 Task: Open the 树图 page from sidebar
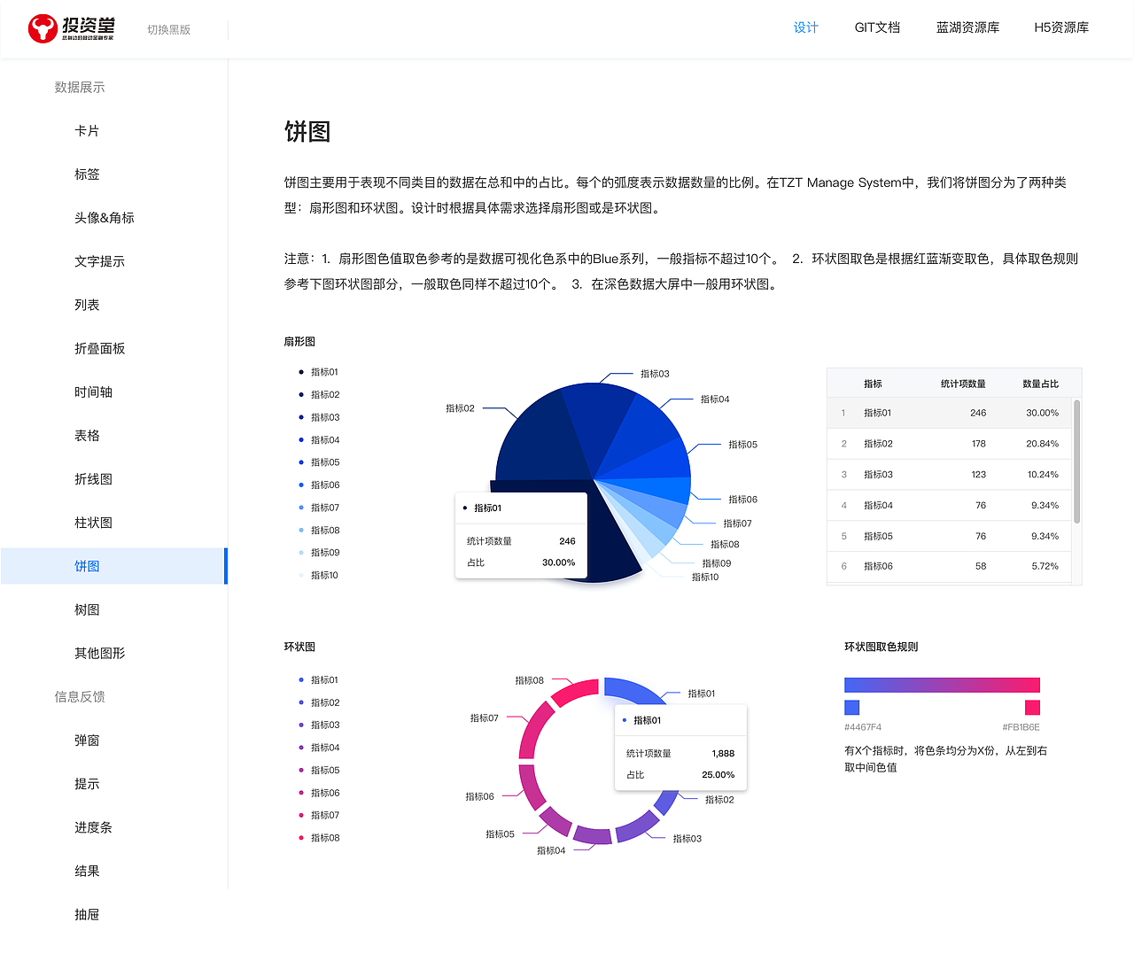pyautogui.click(x=87, y=609)
